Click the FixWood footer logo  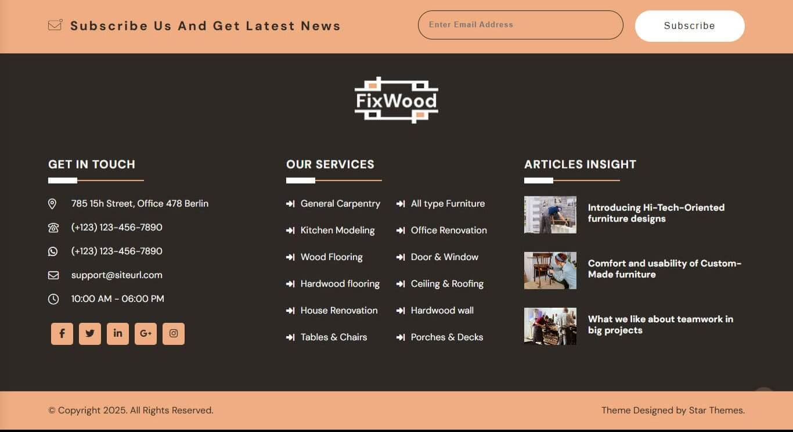396,100
